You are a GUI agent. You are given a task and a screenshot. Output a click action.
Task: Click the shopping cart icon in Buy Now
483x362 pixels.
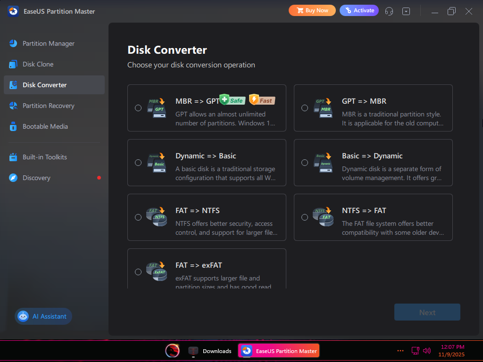click(x=300, y=10)
